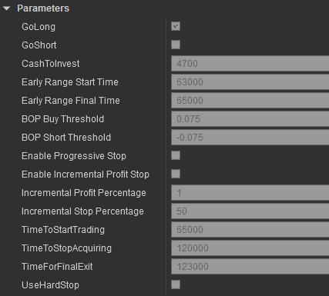Click the CashToInvest value field

click(250, 64)
